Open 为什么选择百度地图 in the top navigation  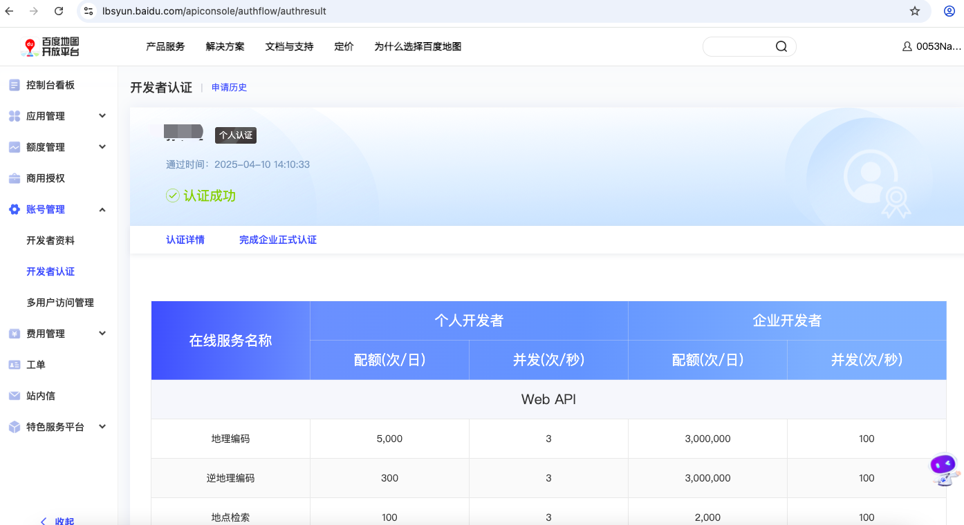[418, 46]
